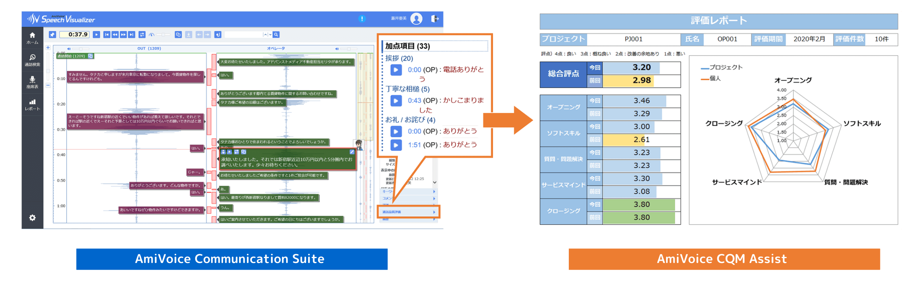Click the Speech Visualizer logo
Image resolution: width=923 pixels, height=288 pixels.
(x=61, y=19)
